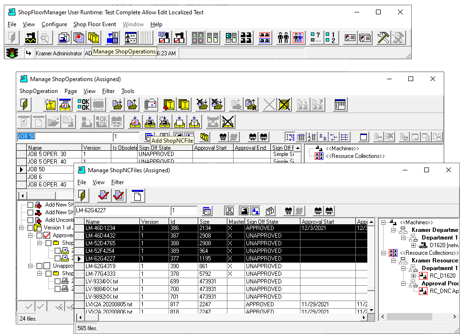Select the LV-9334XX.txt file row
The height and width of the screenshot is (334, 460).
(221, 281)
